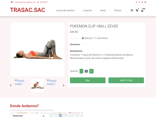Click the phone number 990206578
Screen dimensions: 156x117
[44, 2]
